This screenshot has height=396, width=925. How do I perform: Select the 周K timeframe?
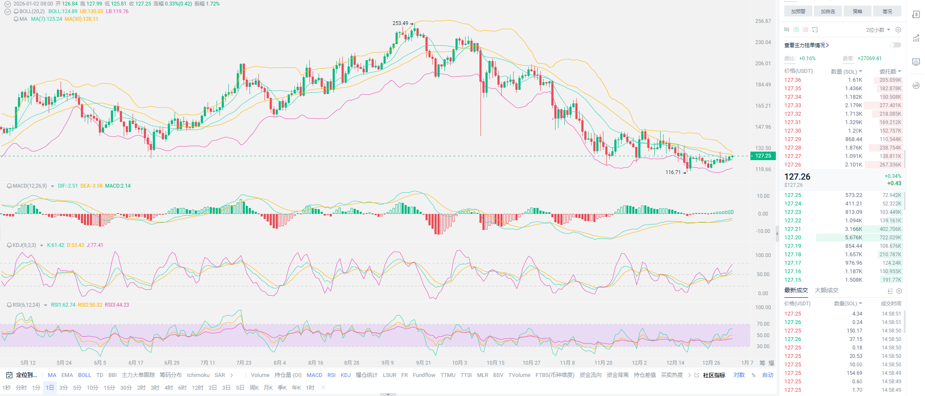[x=254, y=388]
